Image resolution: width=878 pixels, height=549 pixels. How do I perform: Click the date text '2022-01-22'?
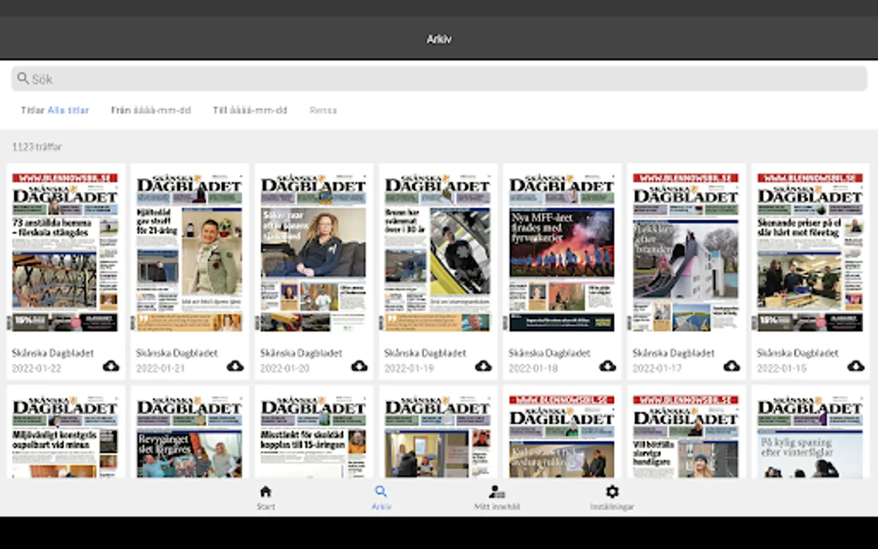click(x=37, y=368)
